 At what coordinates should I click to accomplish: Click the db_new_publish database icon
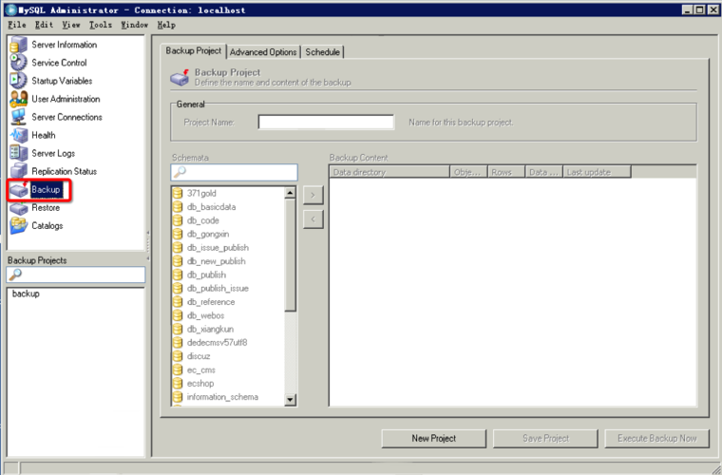pos(178,261)
